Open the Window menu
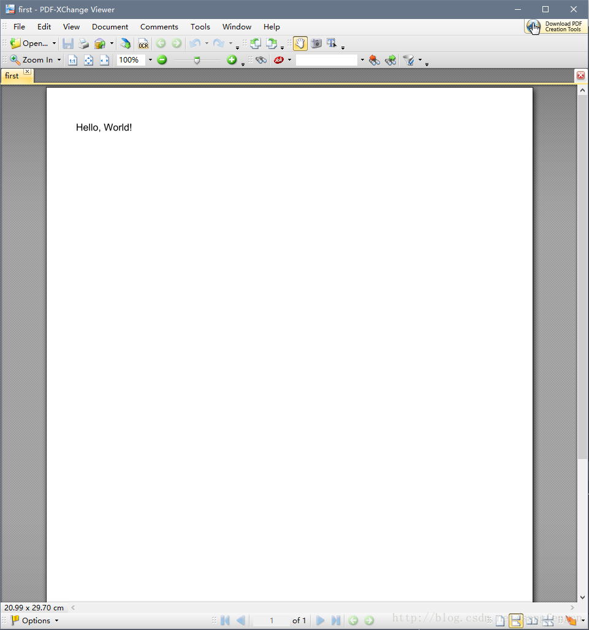 click(237, 26)
